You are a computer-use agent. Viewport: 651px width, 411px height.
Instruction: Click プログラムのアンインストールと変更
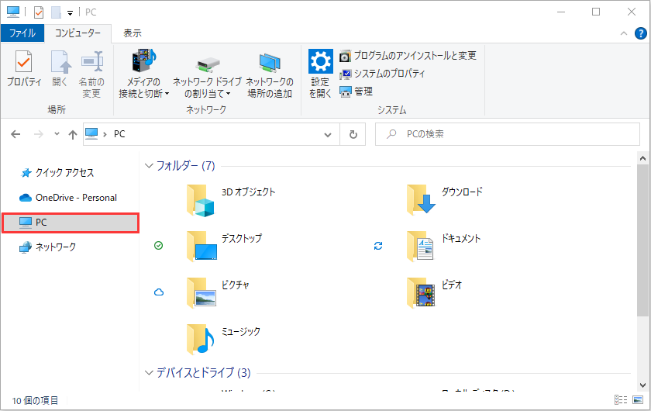click(x=408, y=56)
